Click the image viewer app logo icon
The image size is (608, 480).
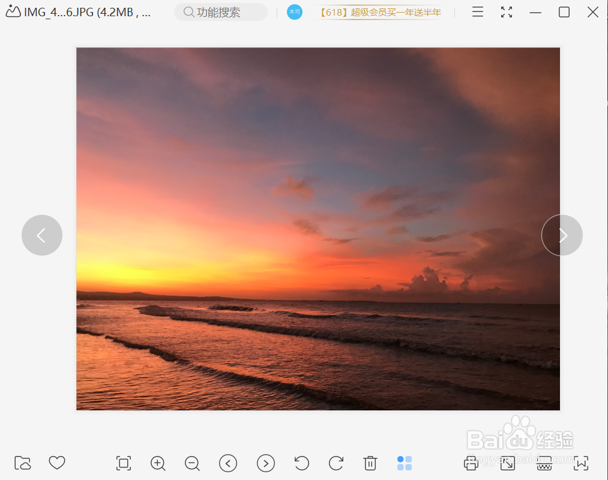click(13, 11)
